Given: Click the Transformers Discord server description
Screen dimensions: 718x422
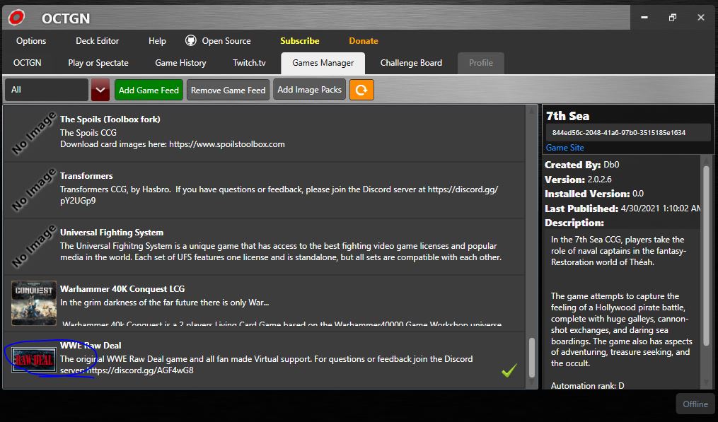Looking at the screenshot, I should [279, 195].
